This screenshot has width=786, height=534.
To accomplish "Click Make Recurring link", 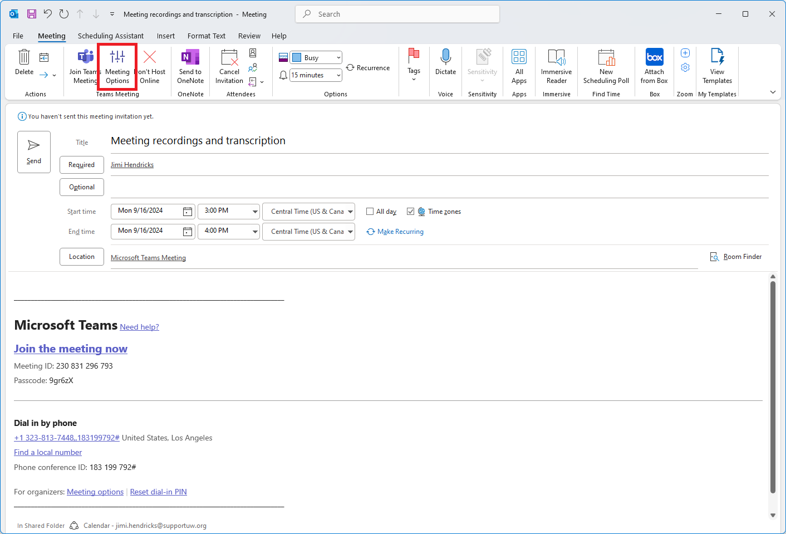I will pos(395,232).
